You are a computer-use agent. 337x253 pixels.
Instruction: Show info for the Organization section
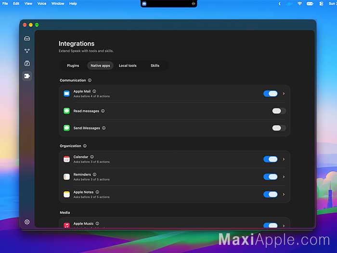click(x=85, y=146)
